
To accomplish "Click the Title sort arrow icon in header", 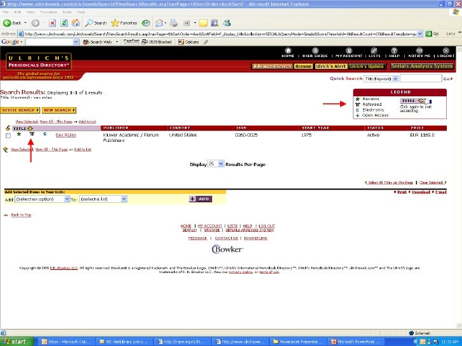I will click(30, 128).
